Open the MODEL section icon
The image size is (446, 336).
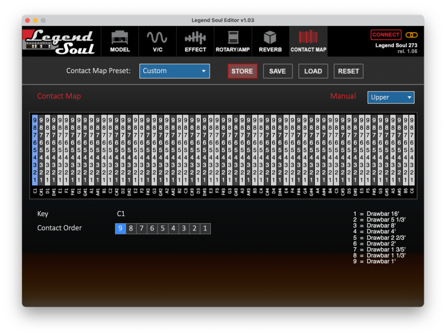(120, 41)
